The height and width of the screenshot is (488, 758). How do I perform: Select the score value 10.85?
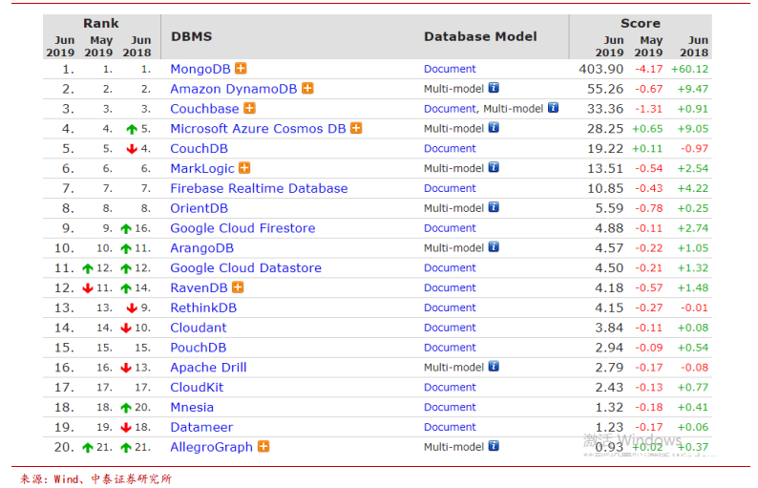click(605, 188)
